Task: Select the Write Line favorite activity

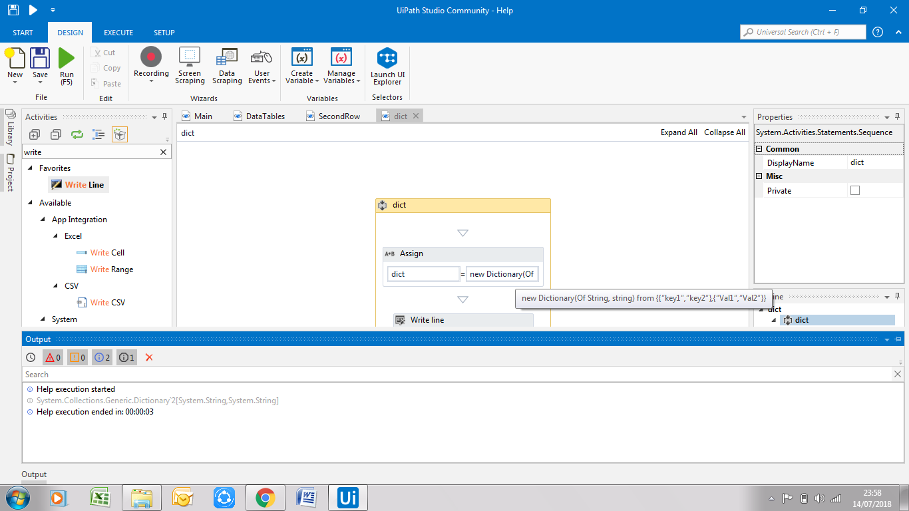Action: (x=78, y=185)
